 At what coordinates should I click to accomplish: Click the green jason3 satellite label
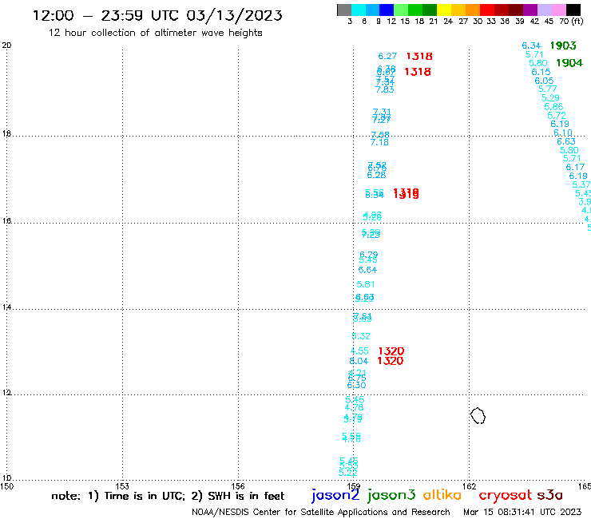coord(391,495)
